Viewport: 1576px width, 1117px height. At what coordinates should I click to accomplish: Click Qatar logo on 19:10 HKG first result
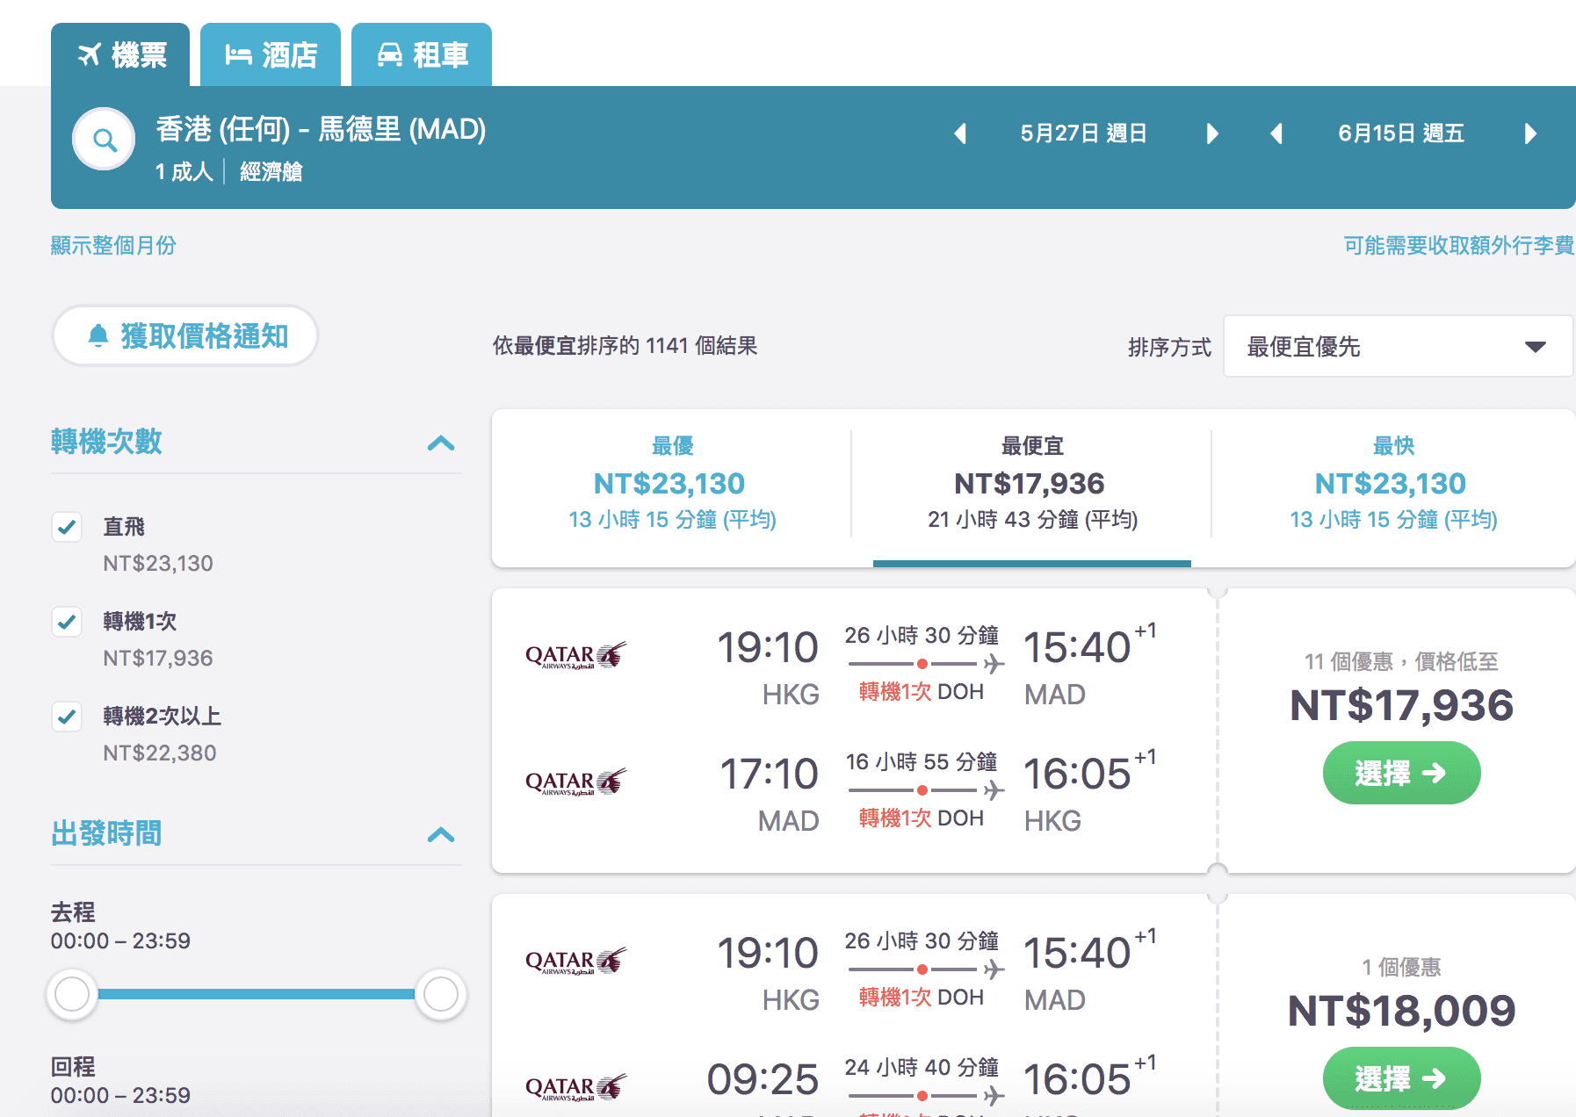click(x=575, y=655)
